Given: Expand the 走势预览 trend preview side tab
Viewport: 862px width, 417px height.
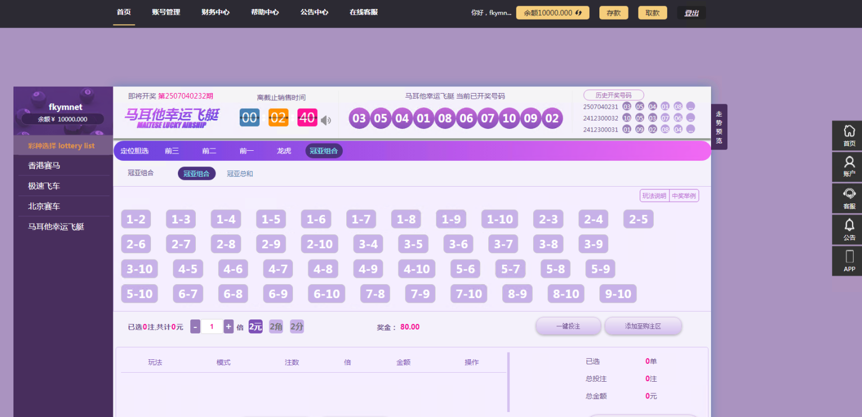Looking at the screenshot, I should coord(719,127).
